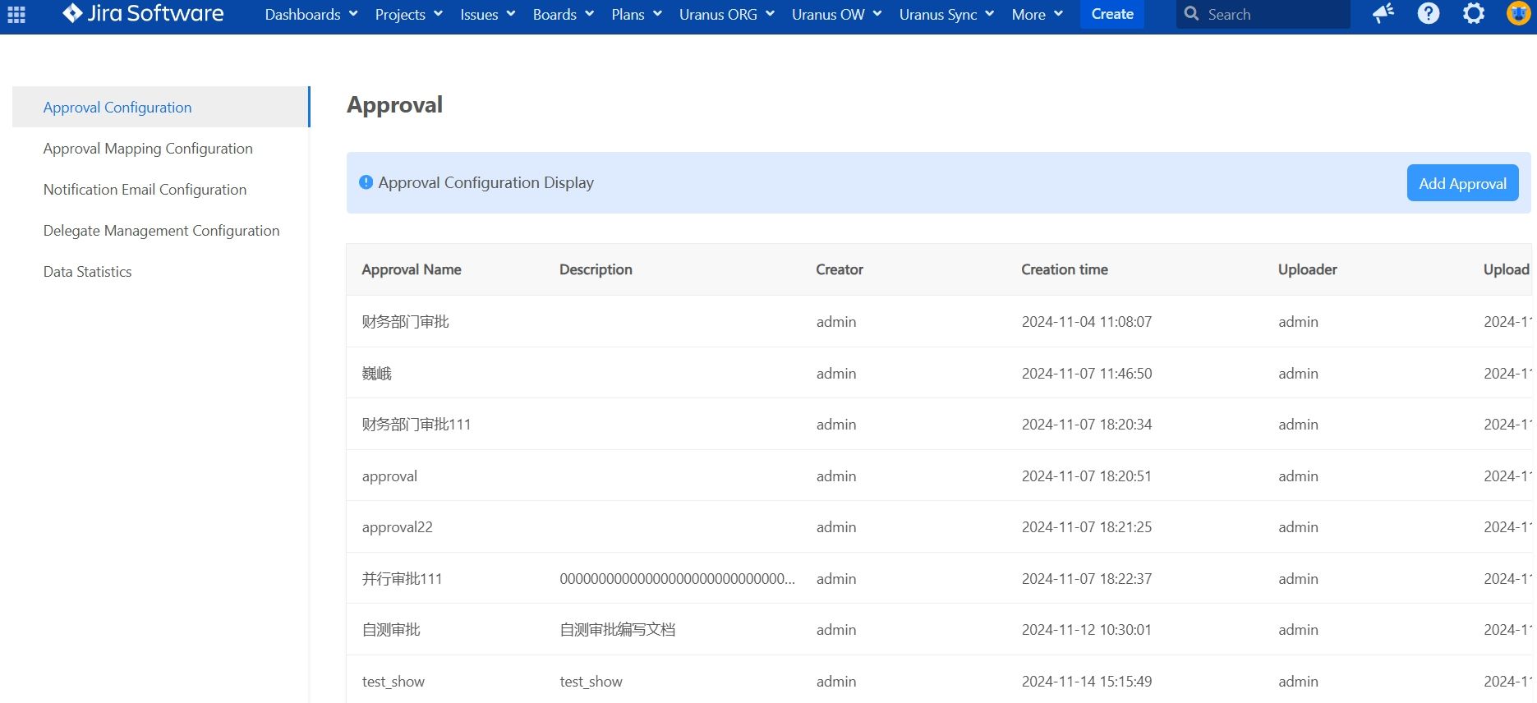Click the Create button
This screenshot has width=1537, height=703.
1112,14
